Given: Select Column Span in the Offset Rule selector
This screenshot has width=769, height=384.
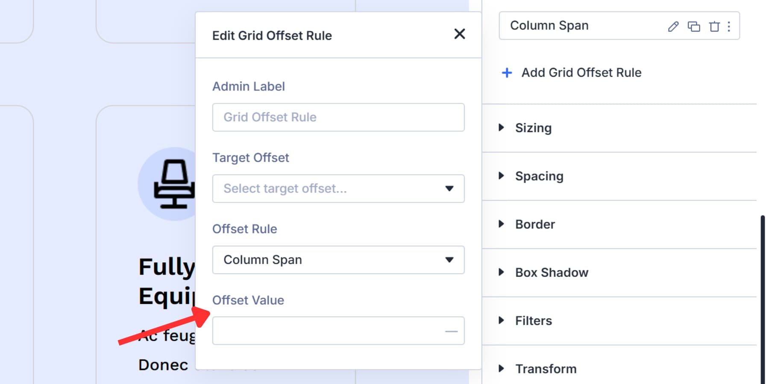Looking at the screenshot, I should point(338,260).
